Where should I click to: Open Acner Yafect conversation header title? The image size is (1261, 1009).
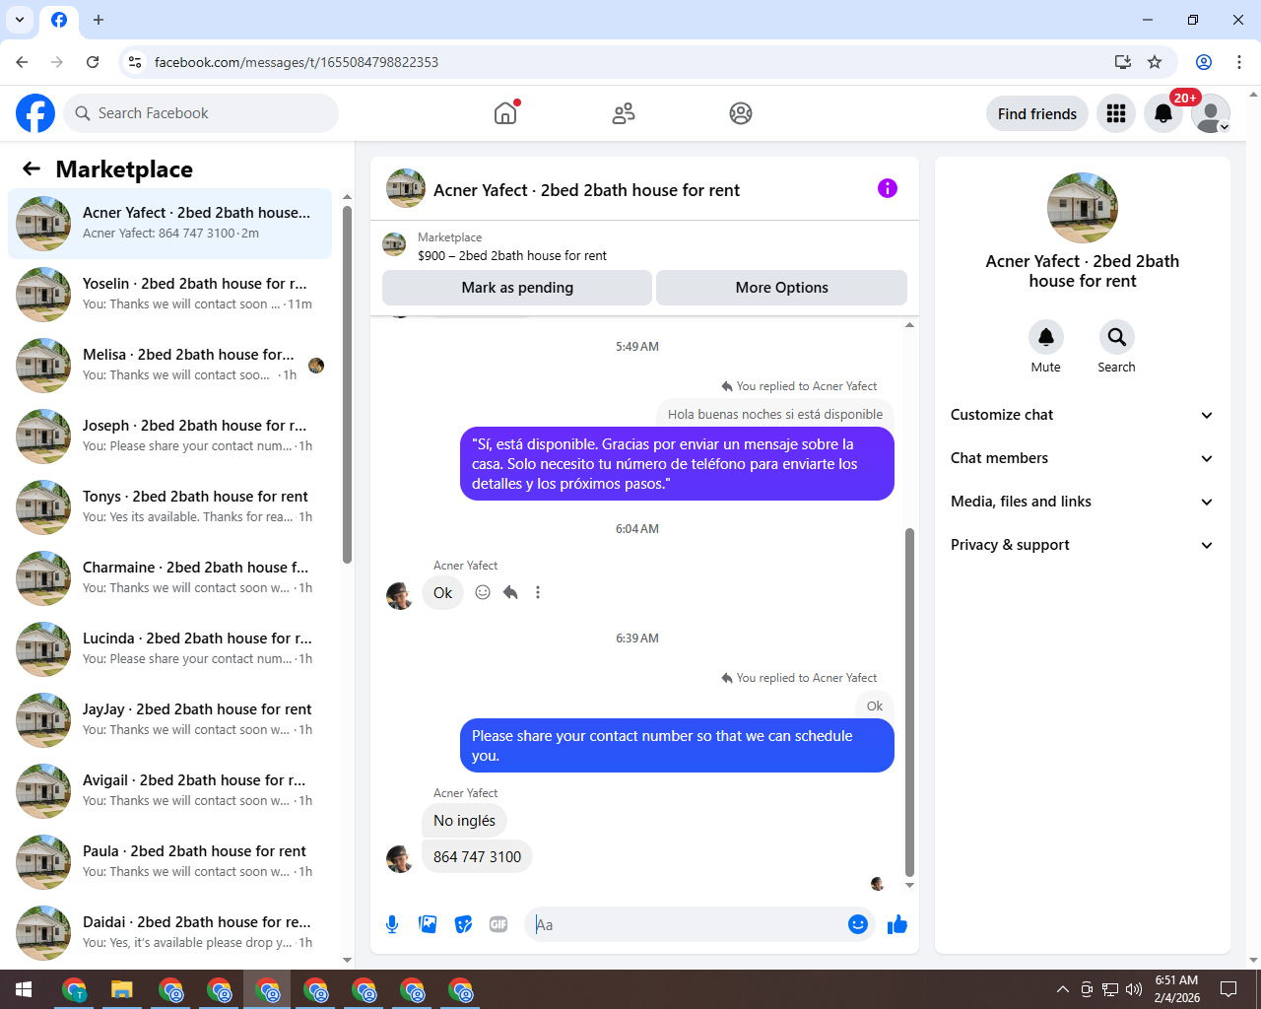(x=586, y=190)
